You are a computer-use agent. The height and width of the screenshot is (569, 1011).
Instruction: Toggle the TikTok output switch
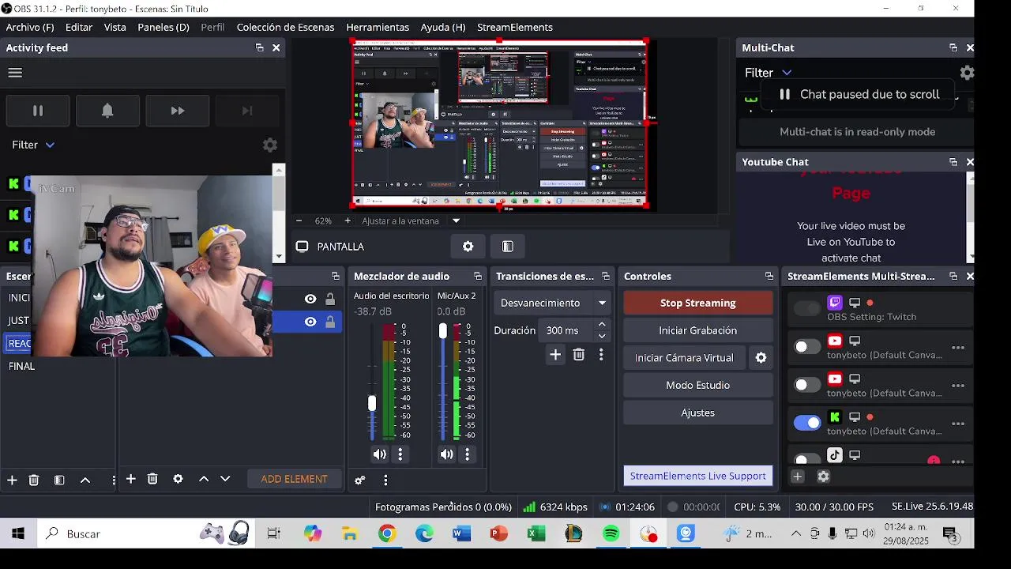click(807, 459)
